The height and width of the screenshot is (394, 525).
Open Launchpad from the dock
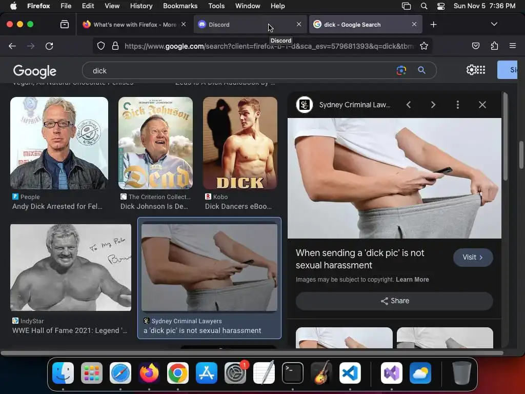click(92, 373)
